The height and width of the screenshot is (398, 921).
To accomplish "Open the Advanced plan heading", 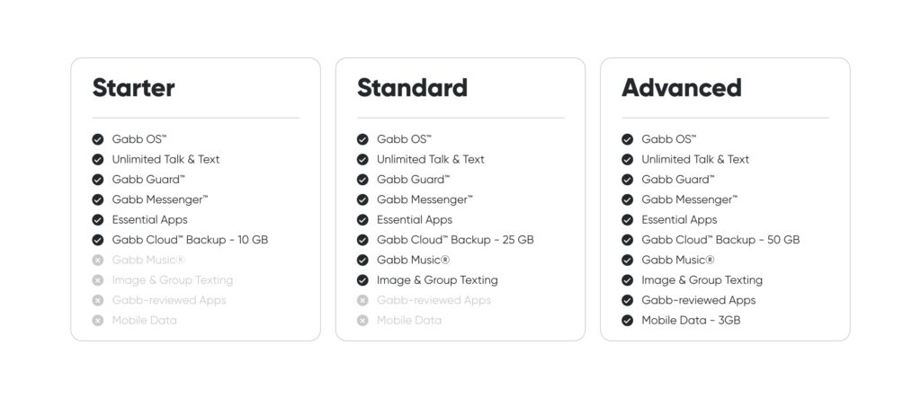I will click(x=681, y=87).
